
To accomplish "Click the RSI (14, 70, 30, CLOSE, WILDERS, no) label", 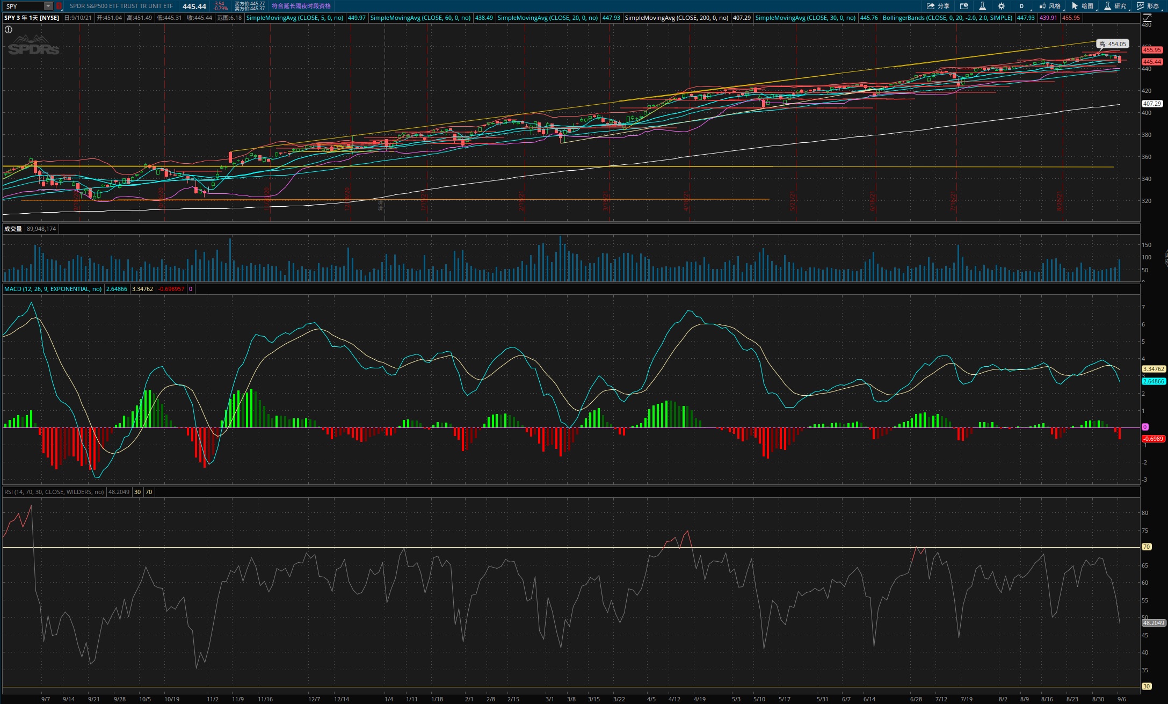I will pos(54,492).
